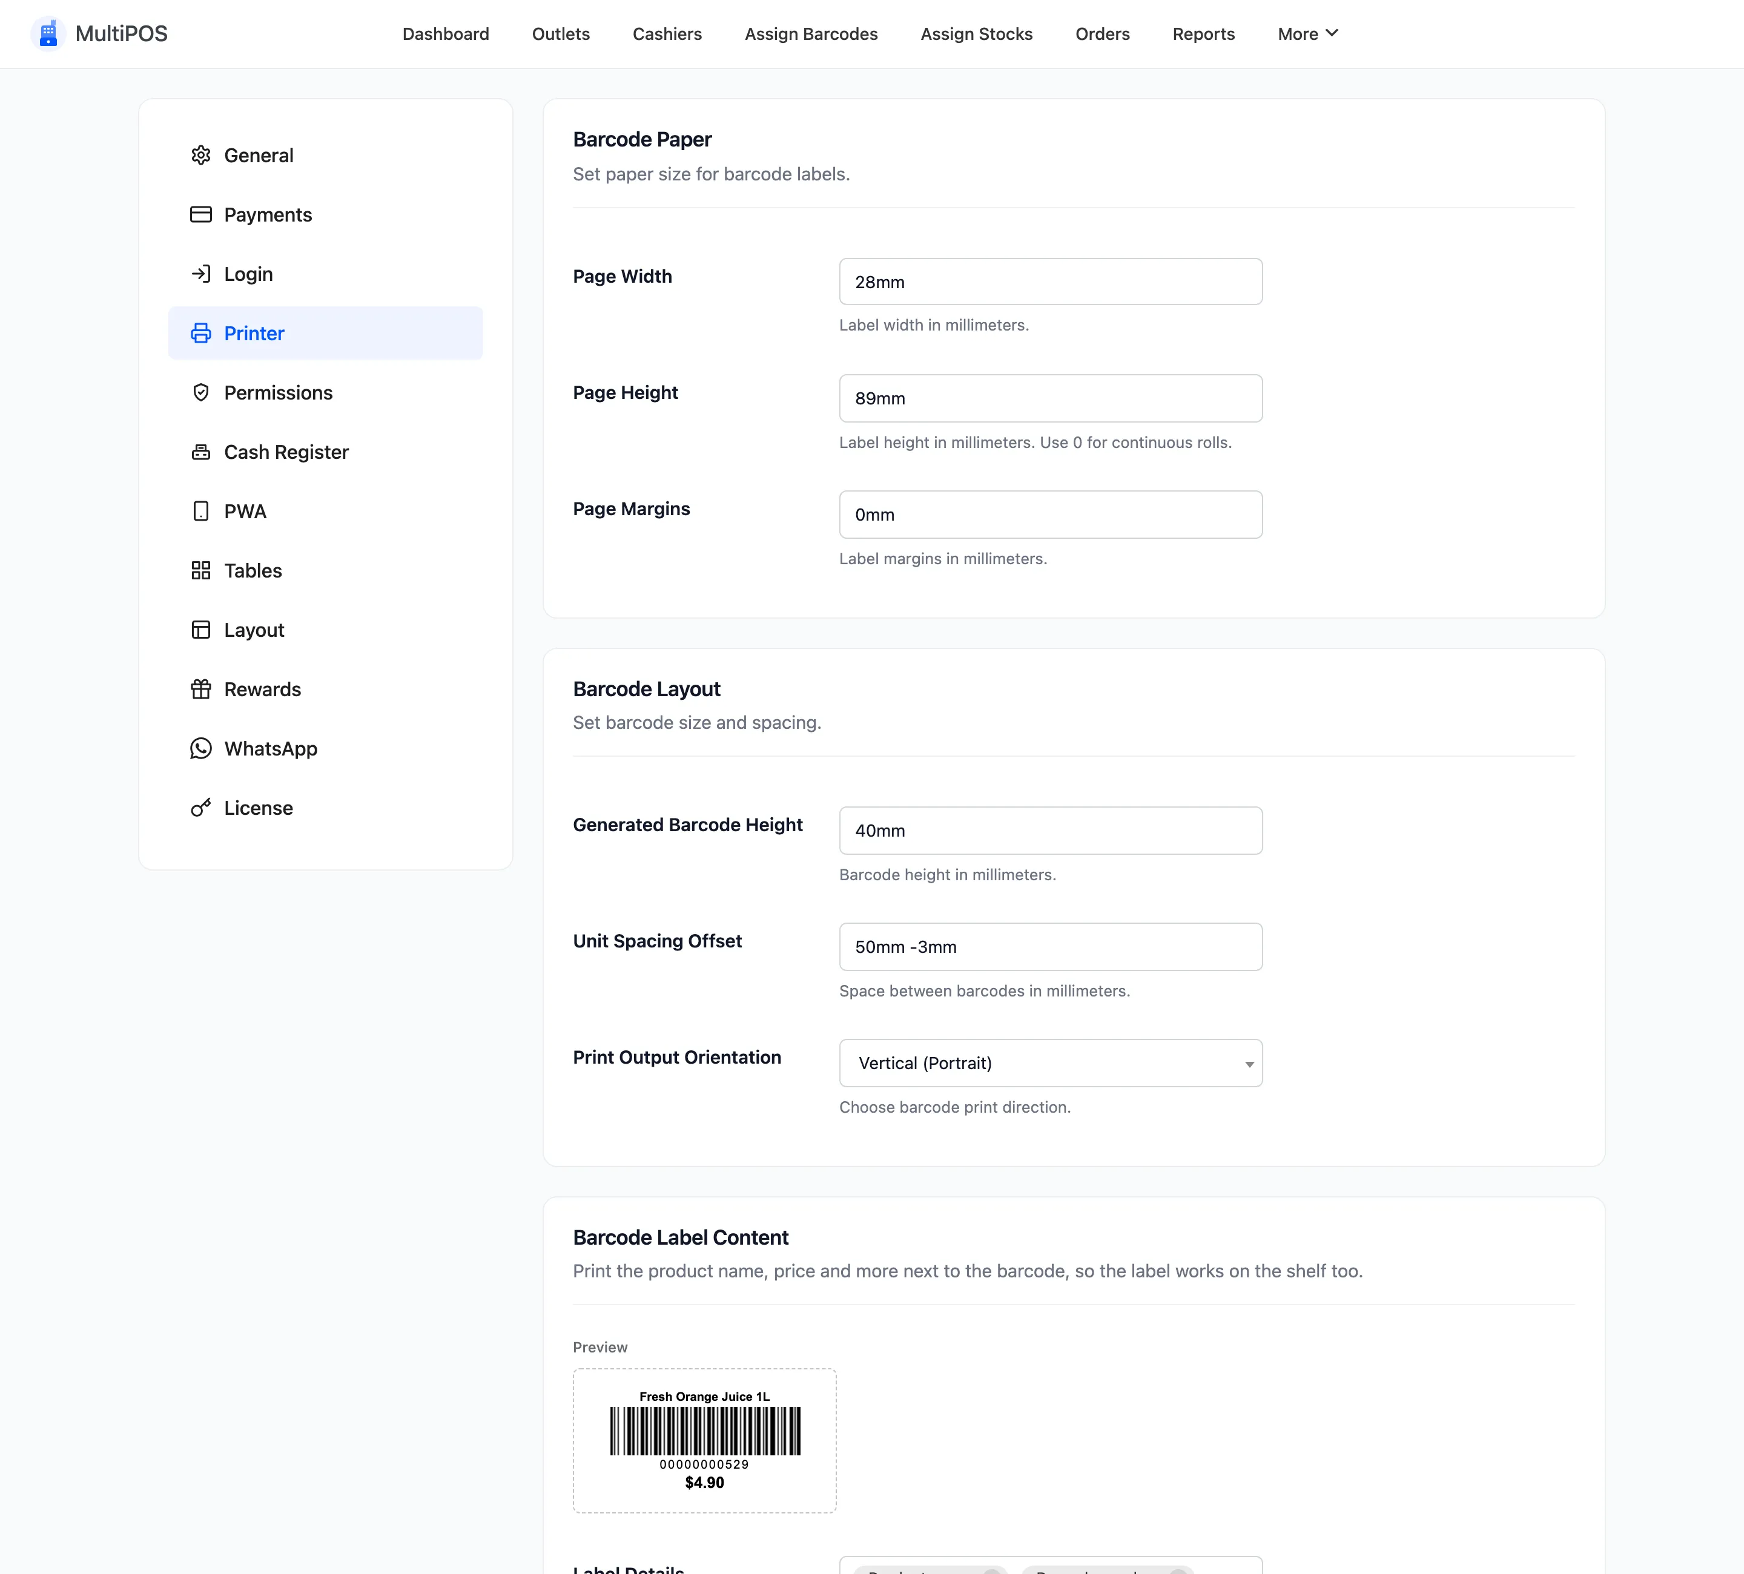Click the barcode label preview
Viewport: 1744px width, 1574px height.
(704, 1440)
